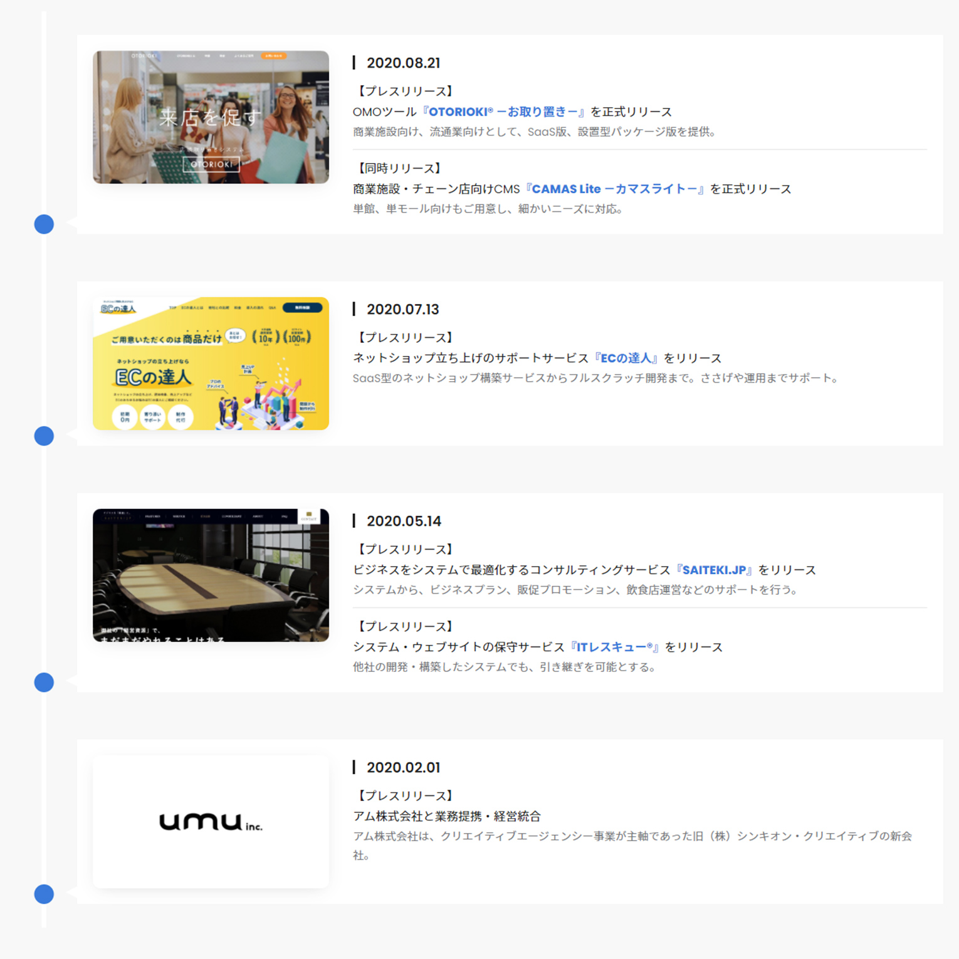
Task: Click the 他社の開発・構築したシステム description text
Action: coord(505,667)
